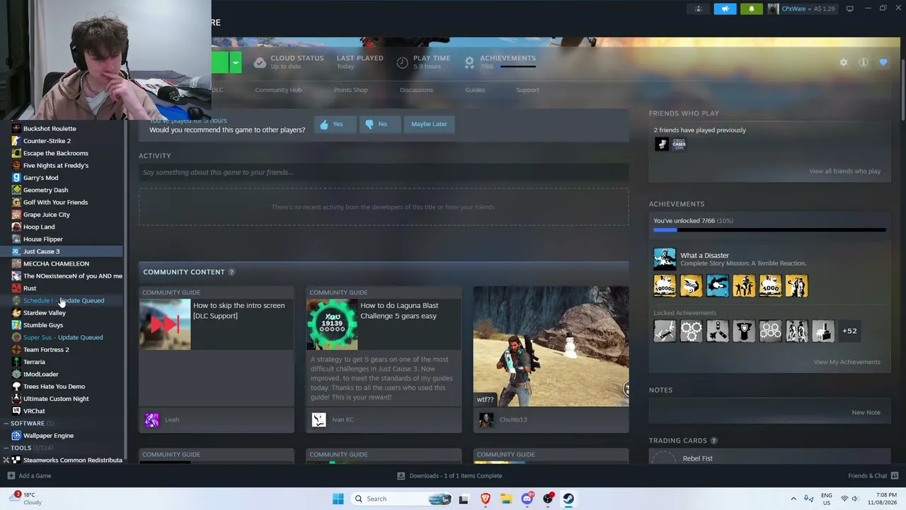Click the What a Disaster achievement icon

click(665, 259)
